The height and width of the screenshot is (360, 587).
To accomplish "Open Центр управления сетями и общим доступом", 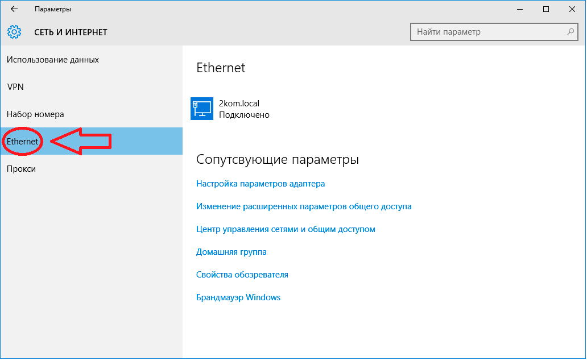I will click(x=286, y=229).
